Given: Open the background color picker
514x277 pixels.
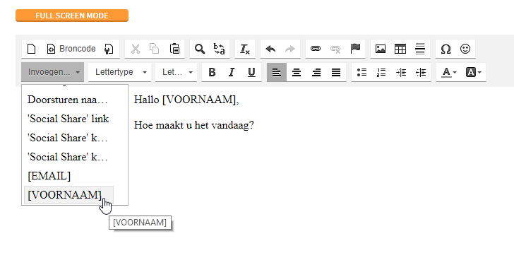Looking at the screenshot, I should click(x=473, y=72).
